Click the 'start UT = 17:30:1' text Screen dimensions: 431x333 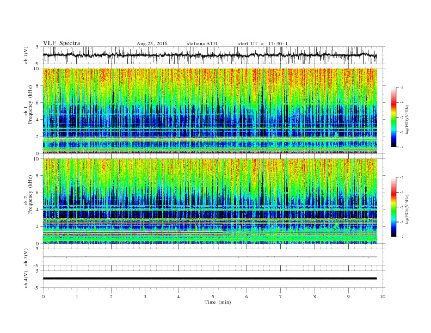pos(263,44)
